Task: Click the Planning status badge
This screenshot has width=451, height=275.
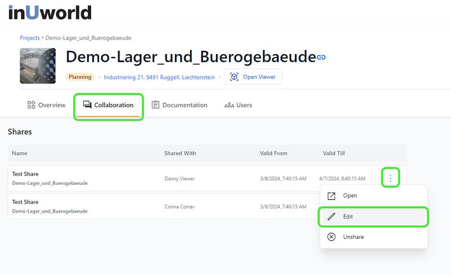Action: click(79, 77)
